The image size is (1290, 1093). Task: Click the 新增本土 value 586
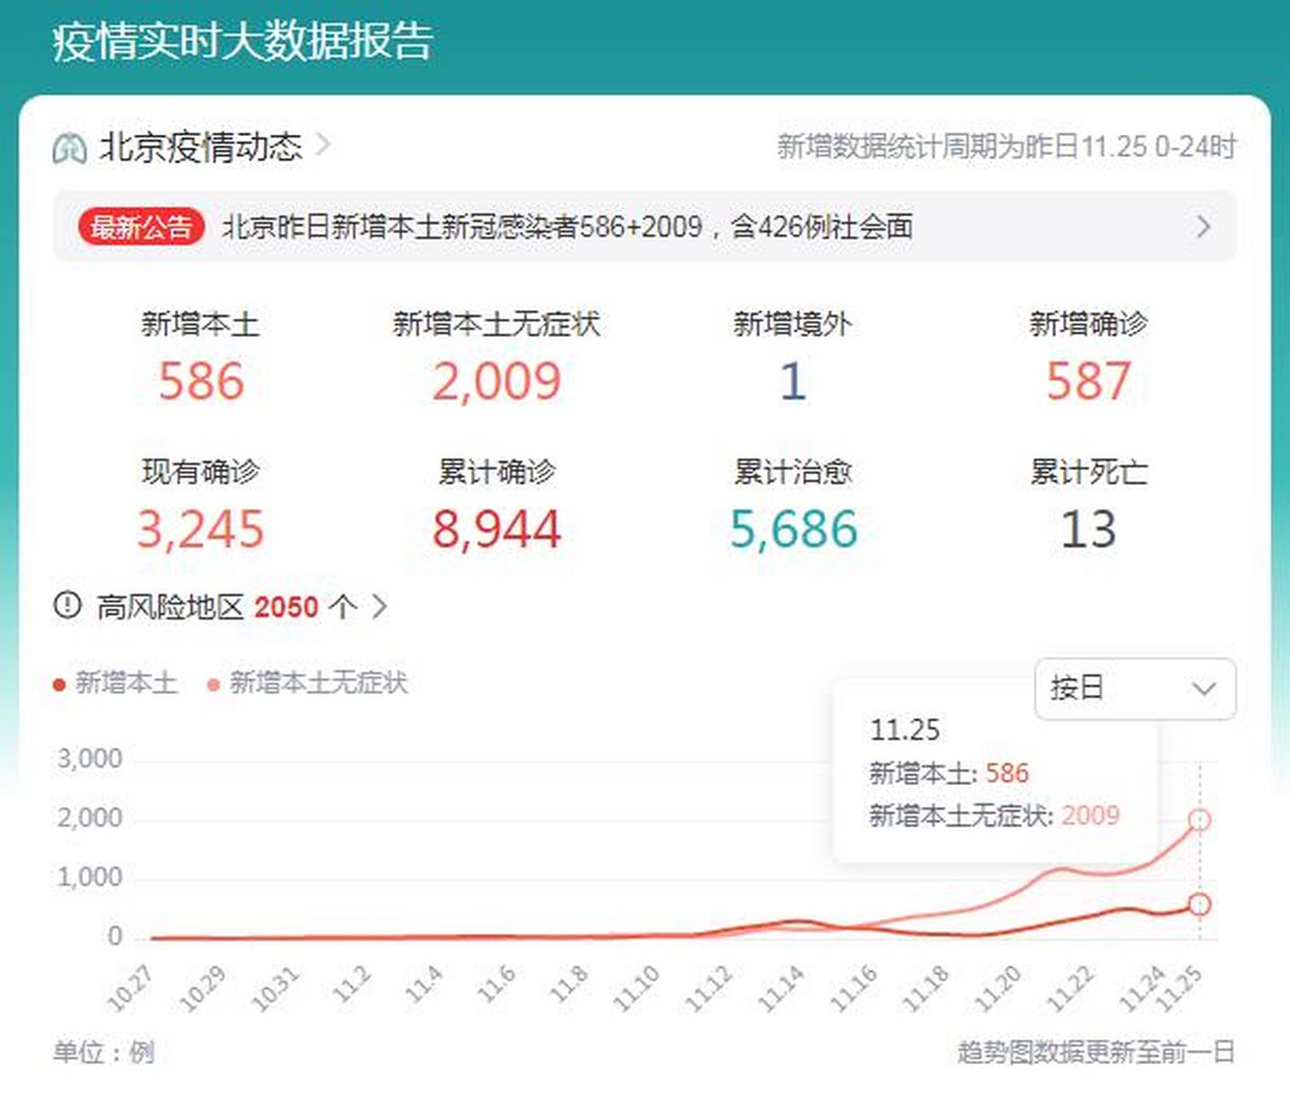(x=201, y=381)
